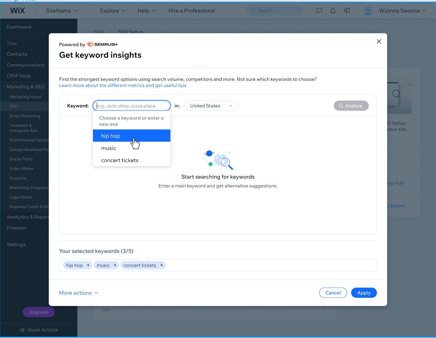Click the Apply button

[364, 293]
